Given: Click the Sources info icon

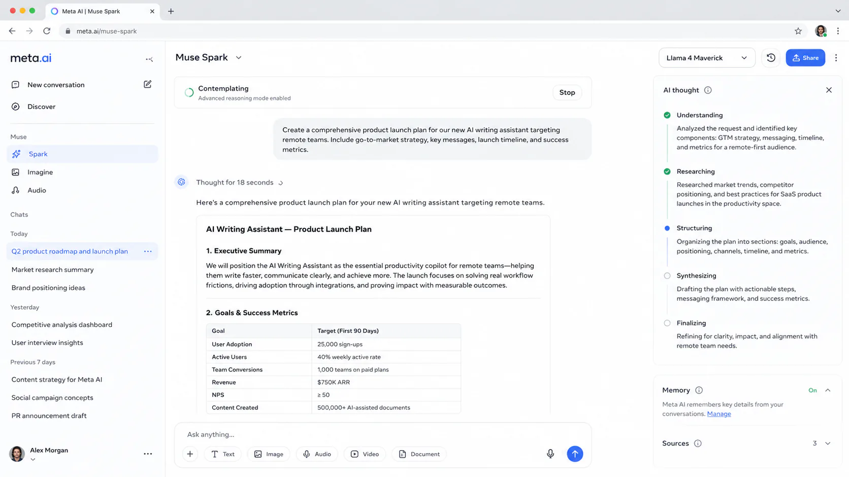Looking at the screenshot, I should coord(698,444).
